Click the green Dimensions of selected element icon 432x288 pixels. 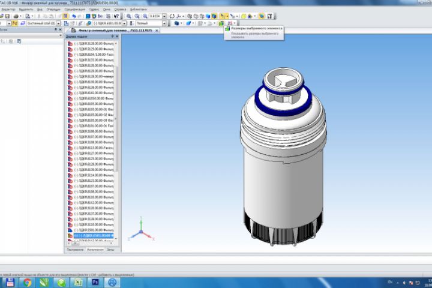coord(221,23)
